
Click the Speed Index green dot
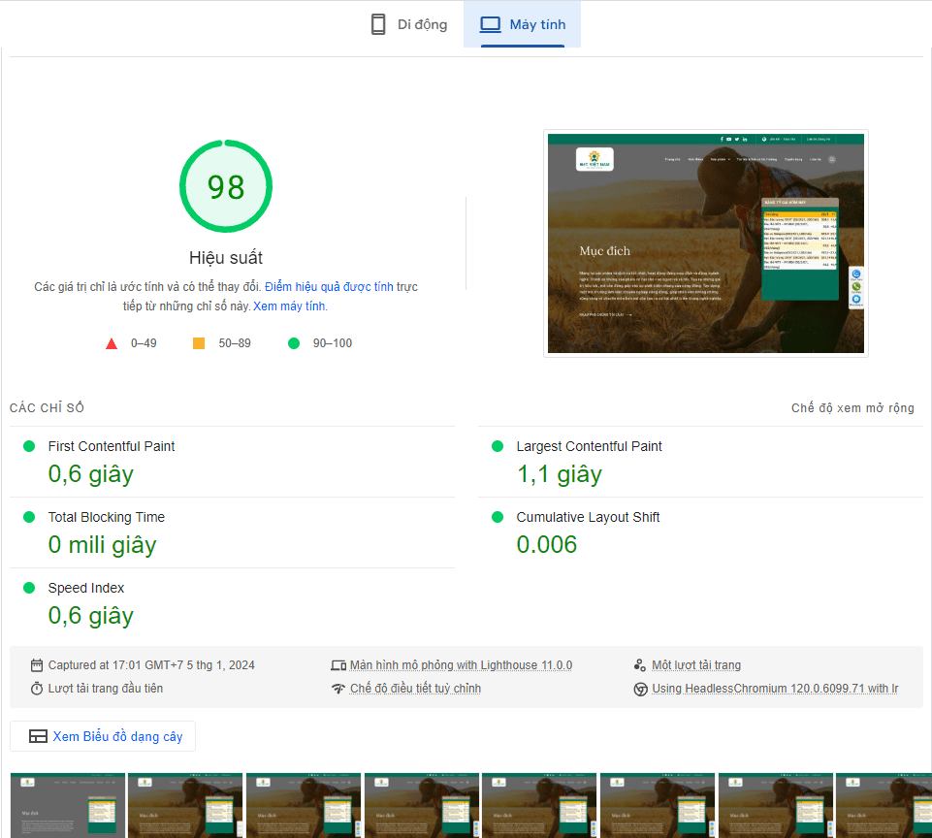[29, 588]
